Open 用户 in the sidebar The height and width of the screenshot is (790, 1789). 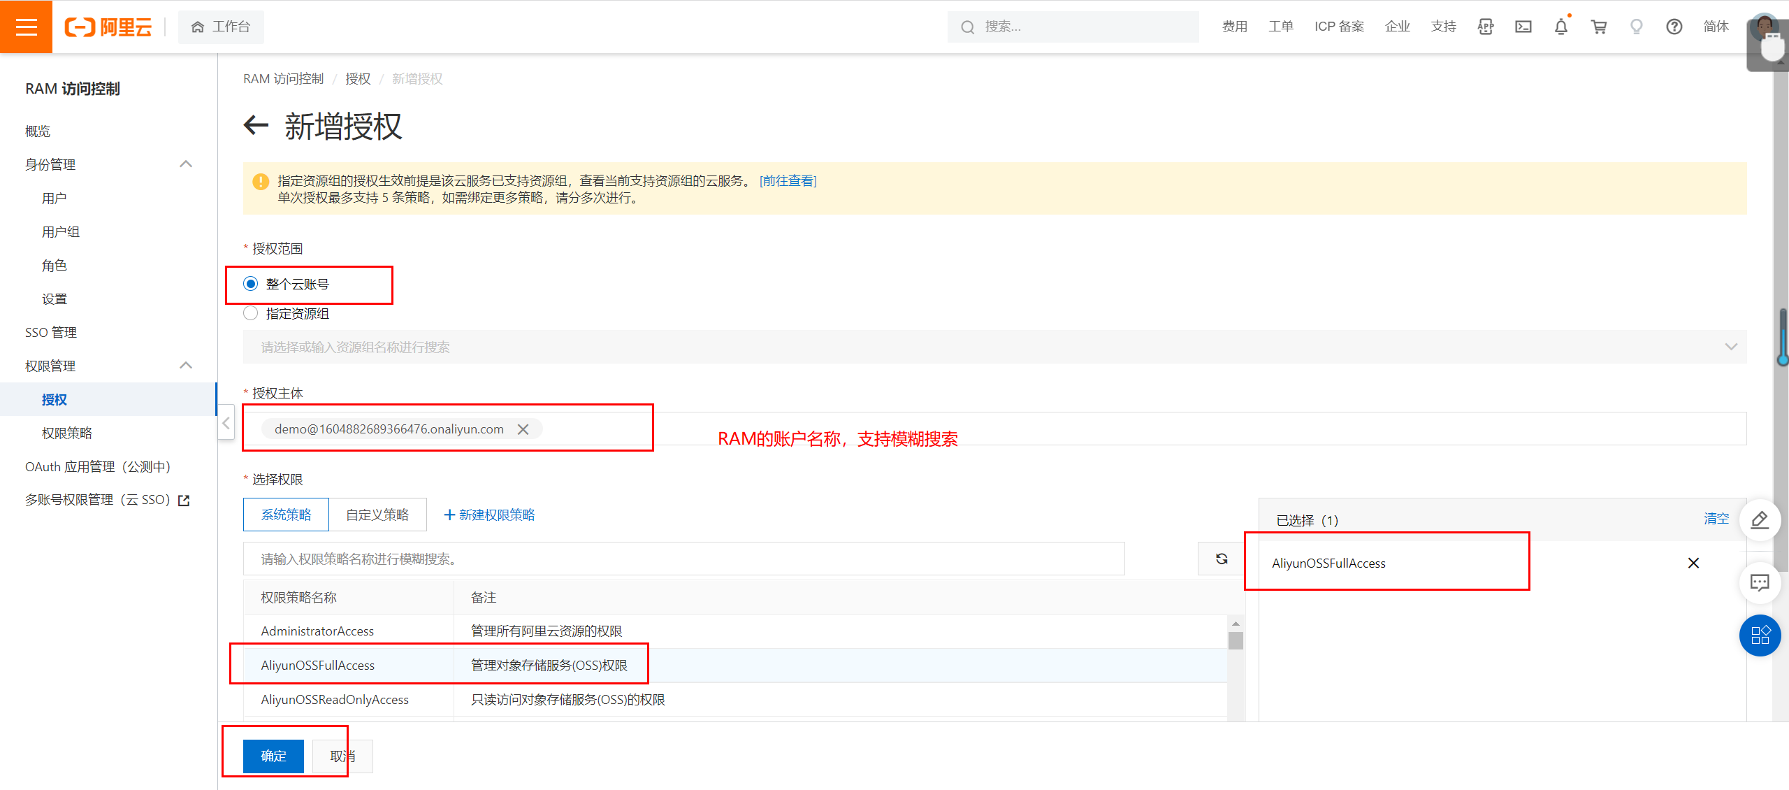tap(54, 198)
